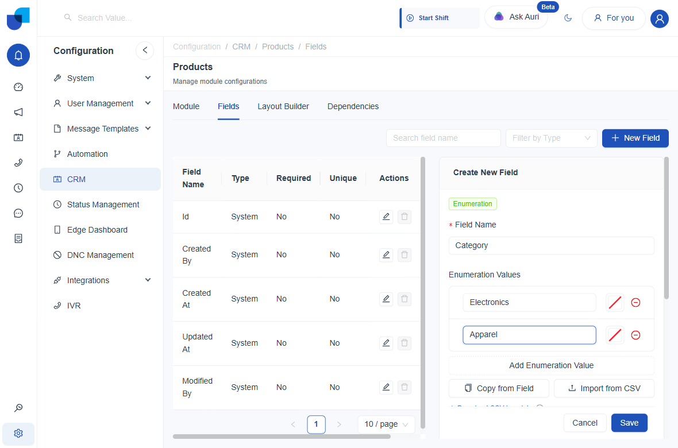The height and width of the screenshot is (448, 678).
Task: Open IVR in sidebar
Action: click(x=101, y=306)
